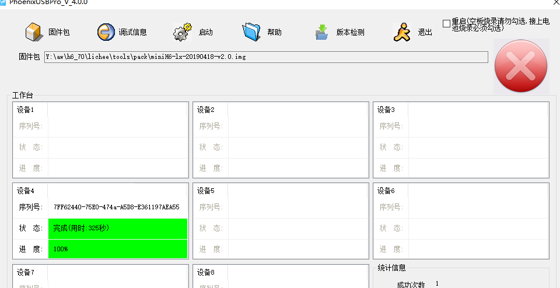Select the 设备5 device panel header

pos(206,191)
